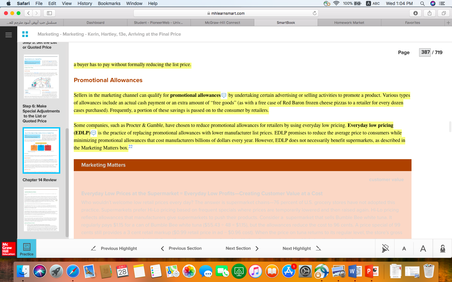Open the Chapter 14 Review thumbnail
The height and width of the screenshot is (282, 452).
click(41, 209)
